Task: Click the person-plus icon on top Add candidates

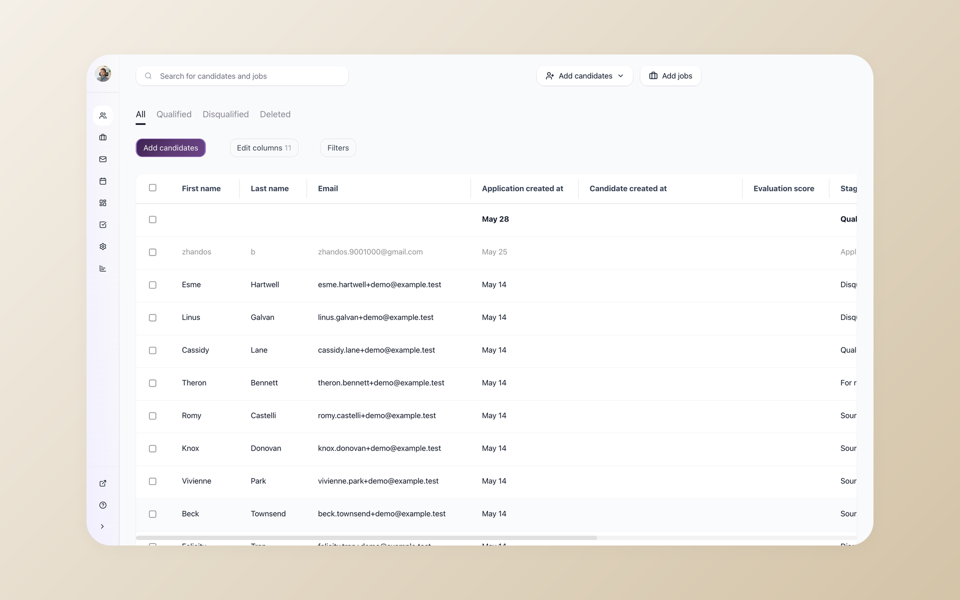Action: pyautogui.click(x=550, y=76)
